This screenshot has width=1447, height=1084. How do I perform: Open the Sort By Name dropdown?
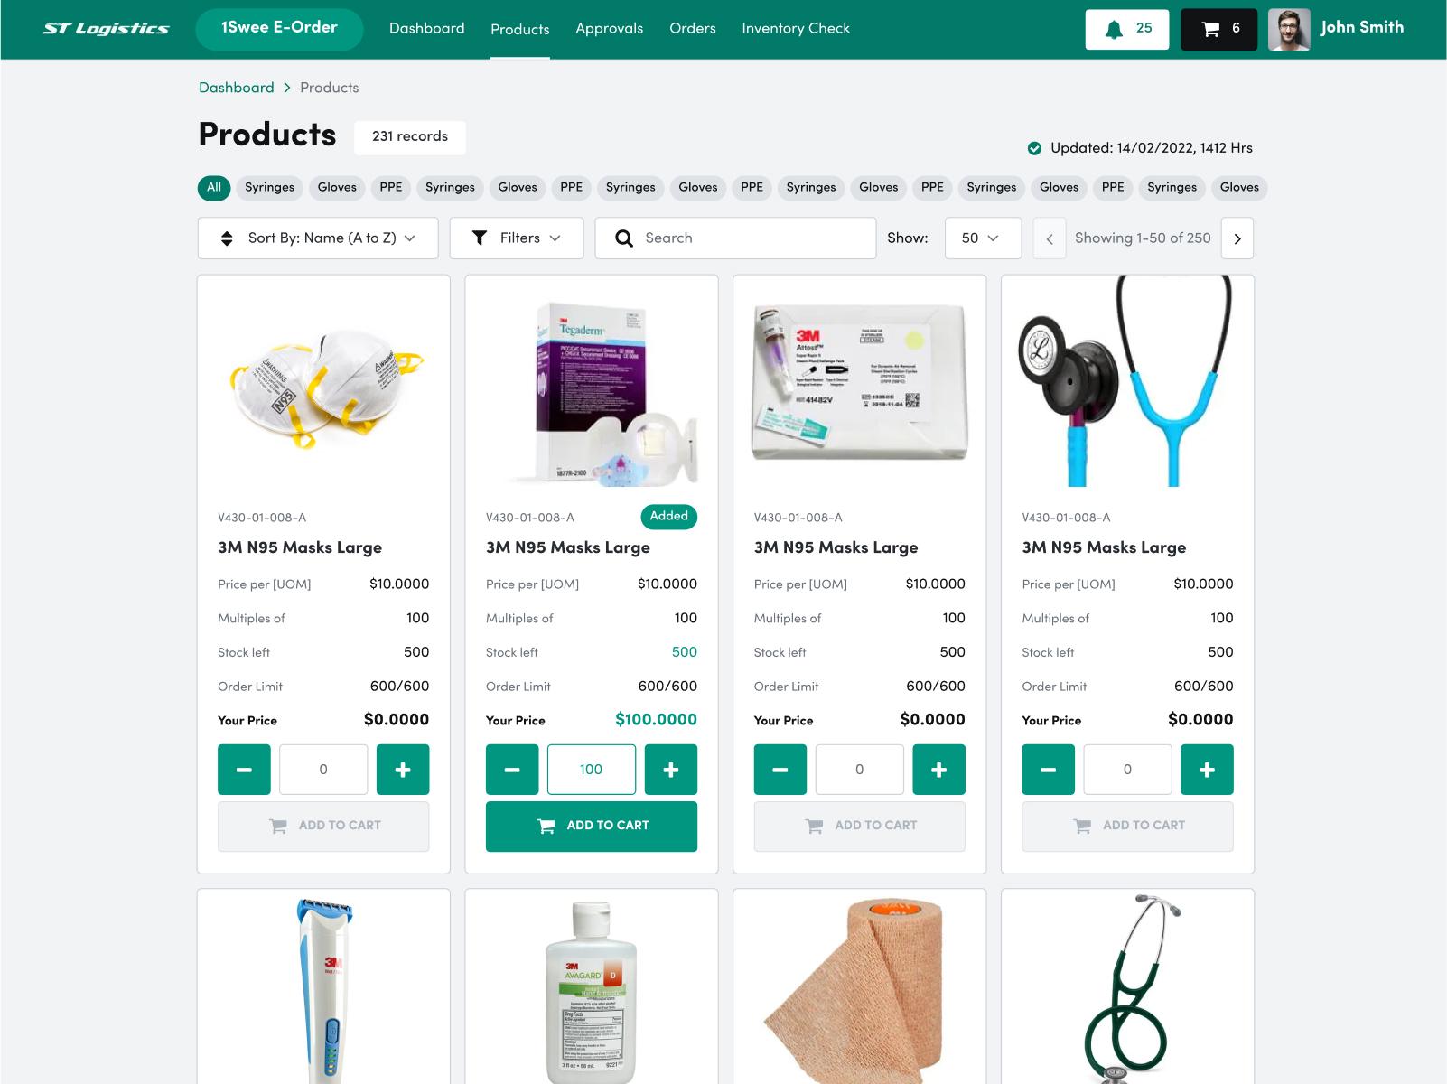click(318, 238)
